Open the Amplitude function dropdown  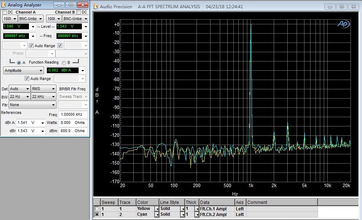(24, 70)
